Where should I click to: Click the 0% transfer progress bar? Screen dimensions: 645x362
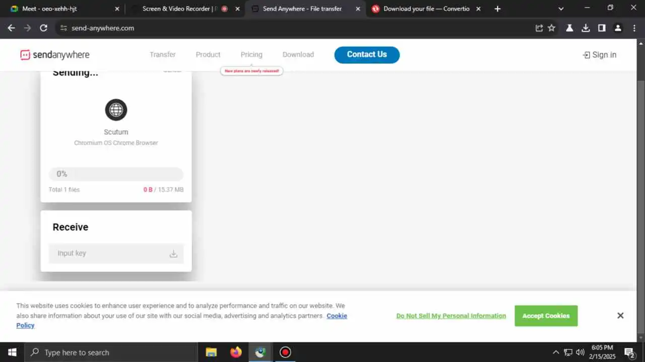tap(116, 174)
